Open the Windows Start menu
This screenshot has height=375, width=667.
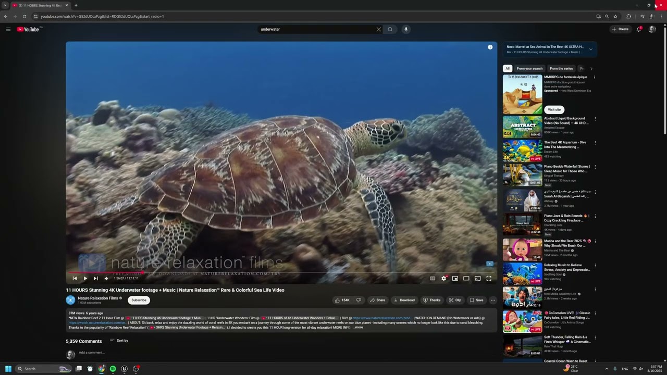[8, 369]
